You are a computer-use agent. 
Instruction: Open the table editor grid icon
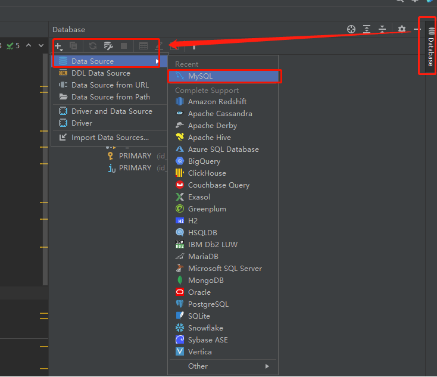(143, 46)
